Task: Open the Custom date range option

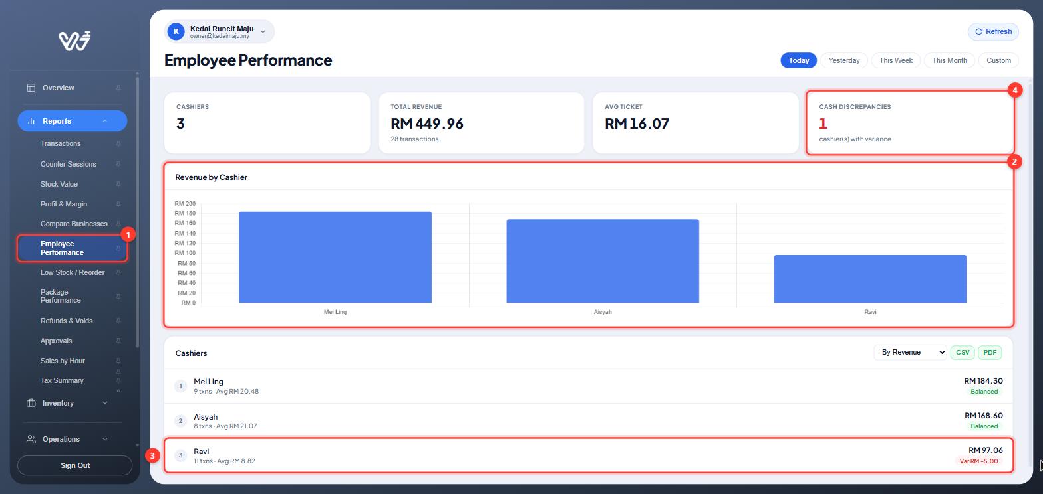Action: (998, 60)
